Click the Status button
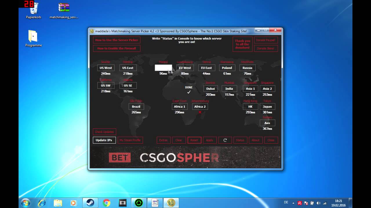The height and width of the screenshot is (208, 371). pyautogui.click(x=240, y=140)
